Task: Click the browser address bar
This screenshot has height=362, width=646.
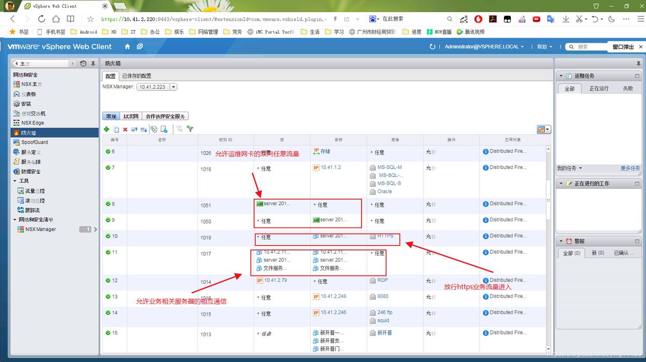Action: click(x=212, y=19)
